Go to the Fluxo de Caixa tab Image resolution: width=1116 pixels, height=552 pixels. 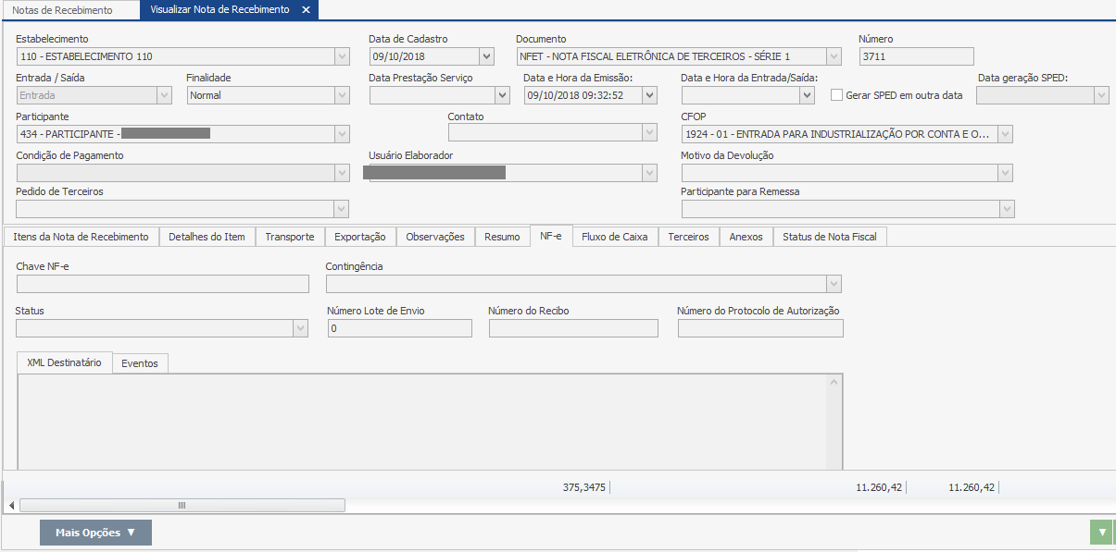614,237
